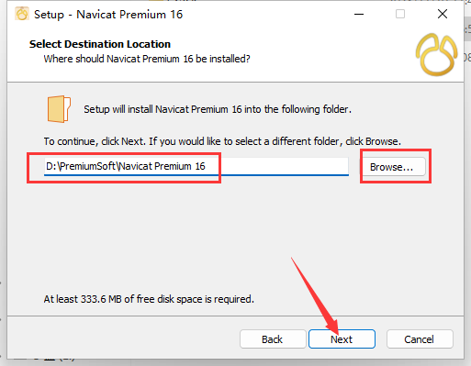Click the 'Select Destination Location' heading
This screenshot has width=471, height=366.
pyautogui.click(x=100, y=44)
